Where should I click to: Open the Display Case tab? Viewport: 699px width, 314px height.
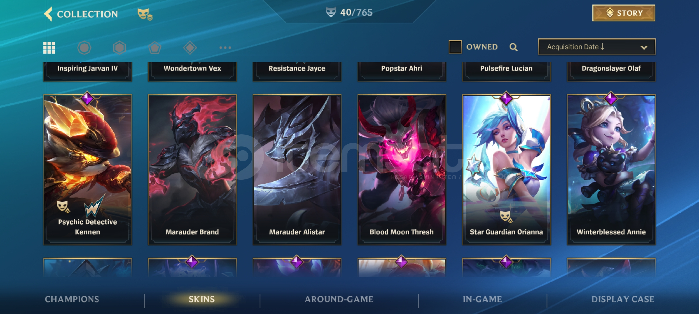click(623, 299)
